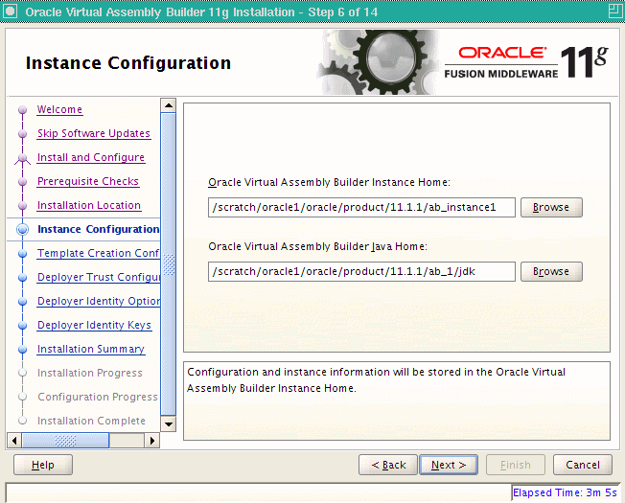Screen dimensions: 625x503
Task: Open Deployer Trust Configuration step
Action: point(99,277)
